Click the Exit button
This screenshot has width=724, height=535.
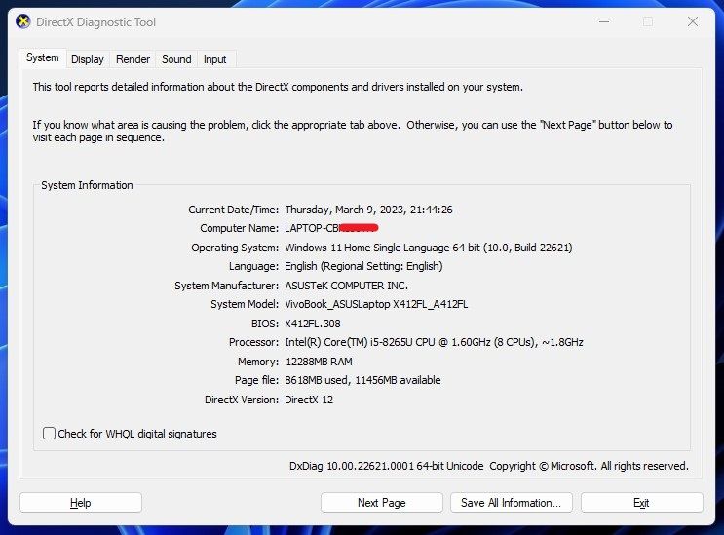click(641, 503)
